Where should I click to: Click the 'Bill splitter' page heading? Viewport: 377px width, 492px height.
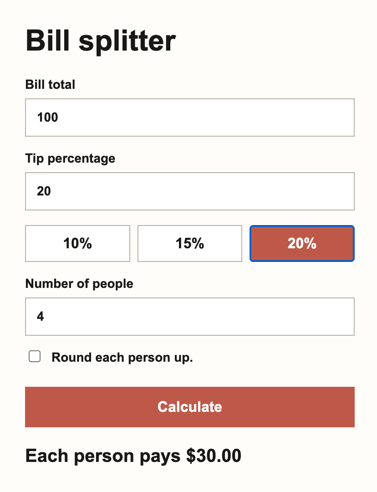pyautogui.click(x=100, y=40)
